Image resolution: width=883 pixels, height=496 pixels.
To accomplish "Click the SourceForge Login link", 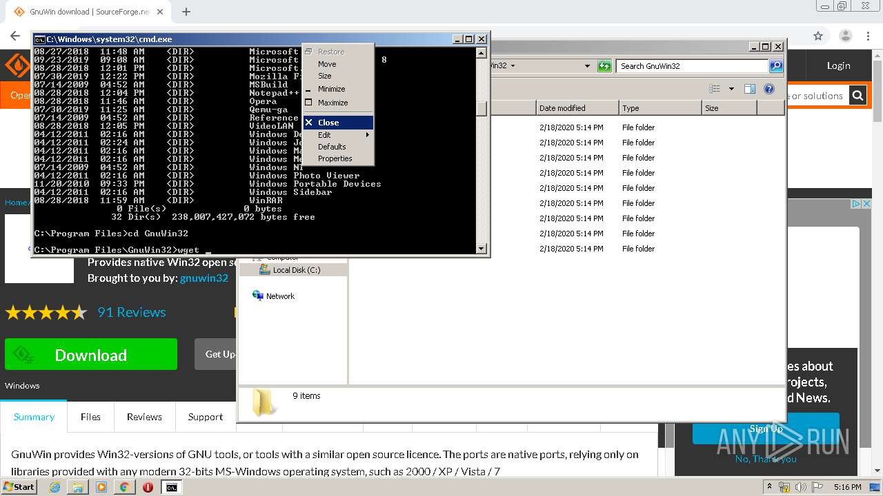I will coord(838,65).
